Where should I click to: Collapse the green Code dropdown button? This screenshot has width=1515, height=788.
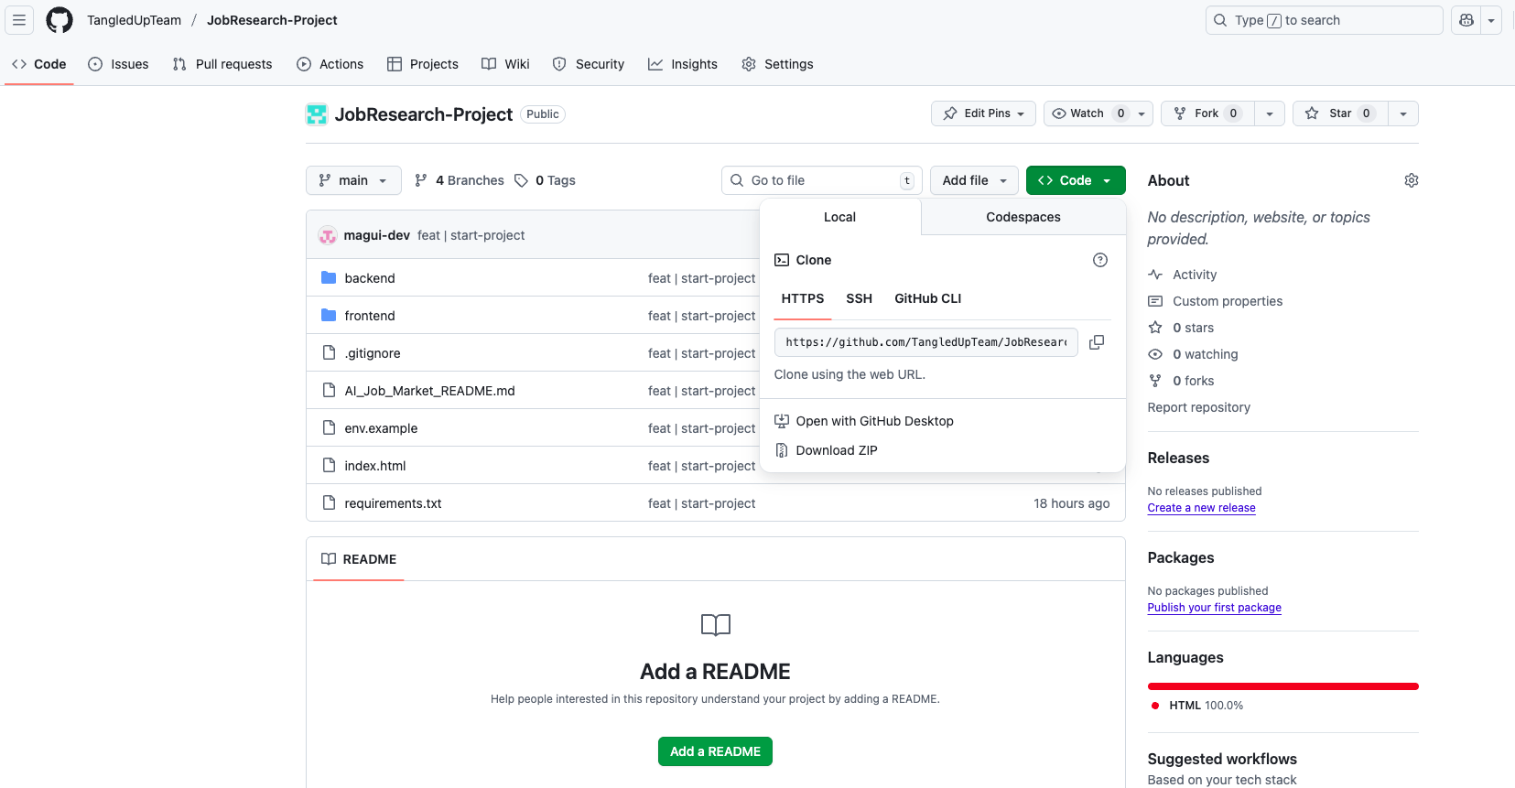(1076, 180)
